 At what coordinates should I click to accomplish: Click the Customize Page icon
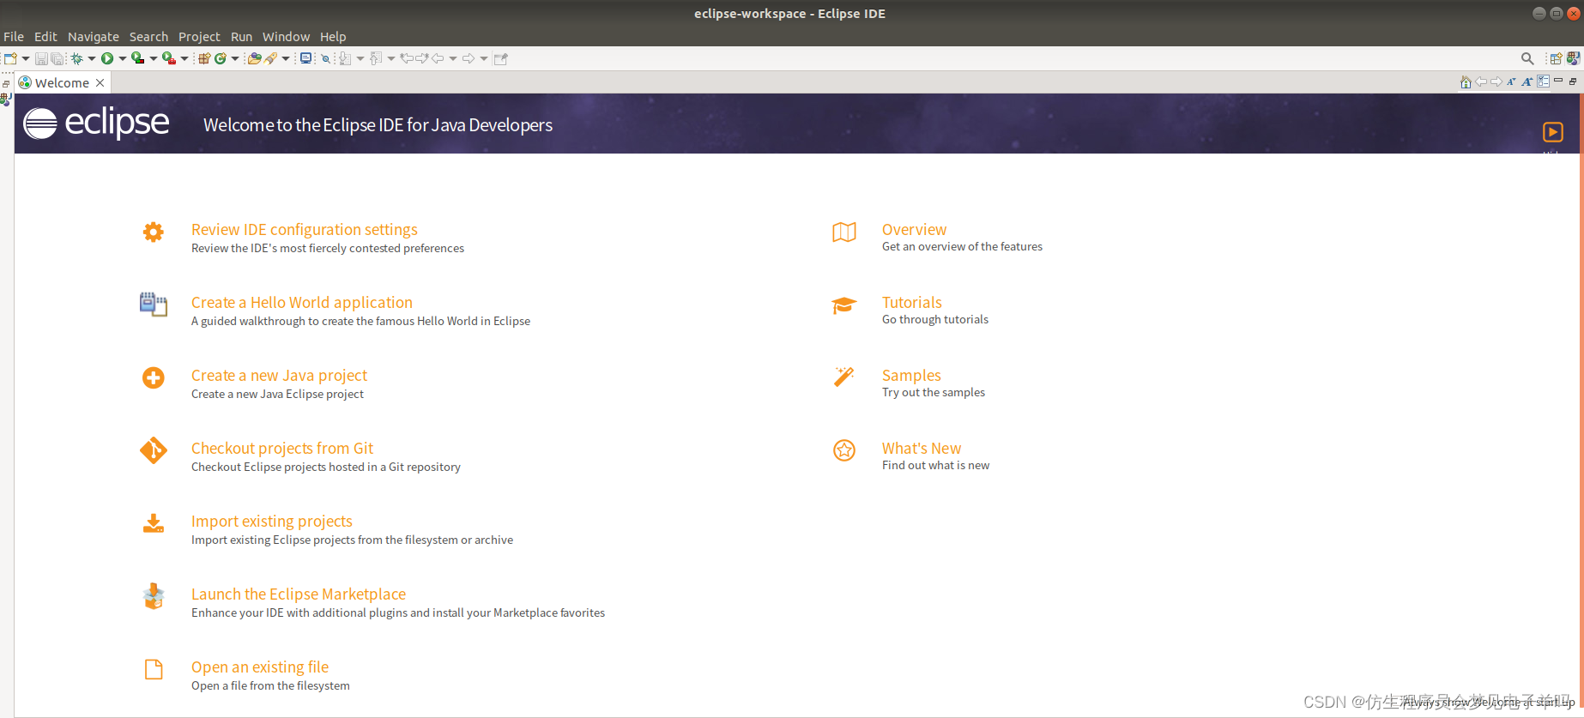[1544, 81]
